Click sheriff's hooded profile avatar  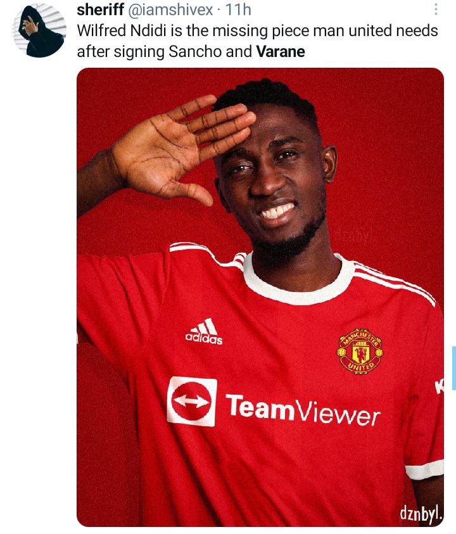[39, 30]
